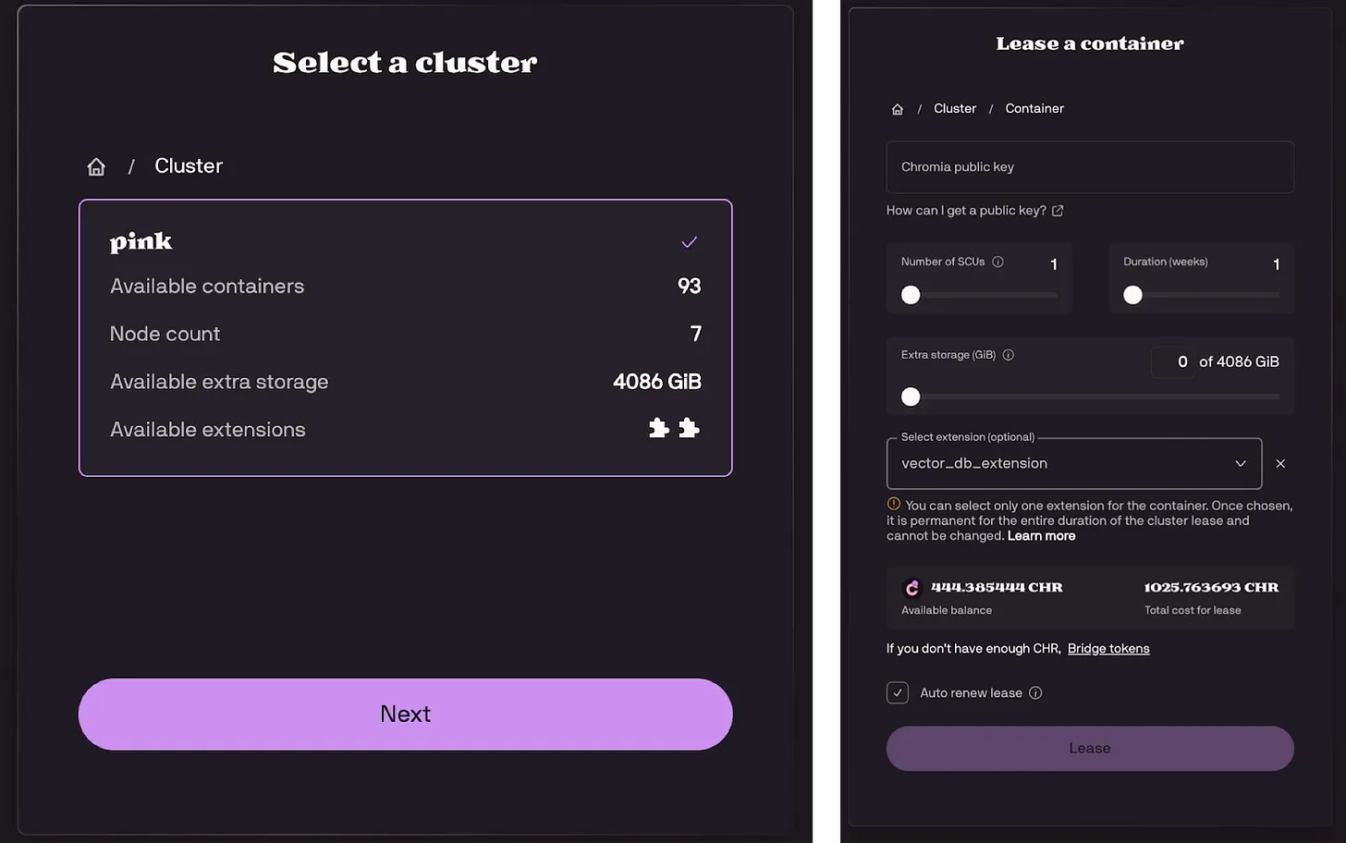This screenshot has height=843, width=1346.
Task: Click the external link icon after public key question
Action: [1058, 211]
